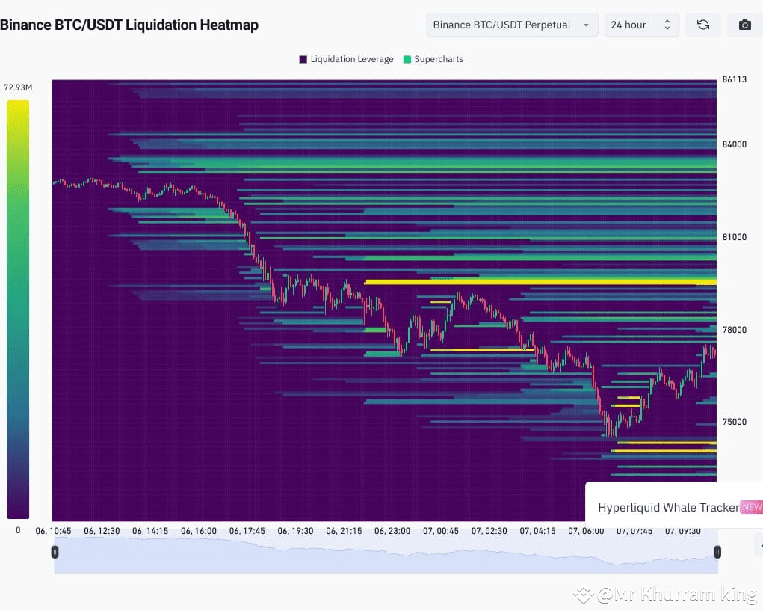Click the refresh data icon
The height and width of the screenshot is (611, 763).
coord(703,25)
